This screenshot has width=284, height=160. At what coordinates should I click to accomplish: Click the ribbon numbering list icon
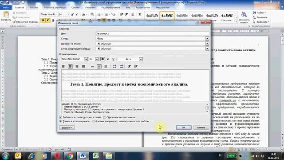pyautogui.click(x=107, y=14)
